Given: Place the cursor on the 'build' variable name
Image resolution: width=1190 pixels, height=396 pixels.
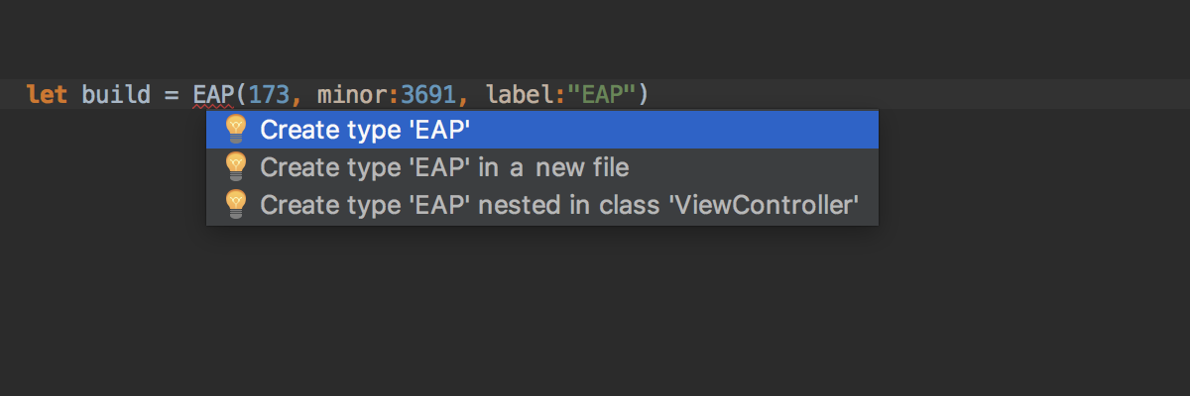Looking at the screenshot, I should coord(115,95).
